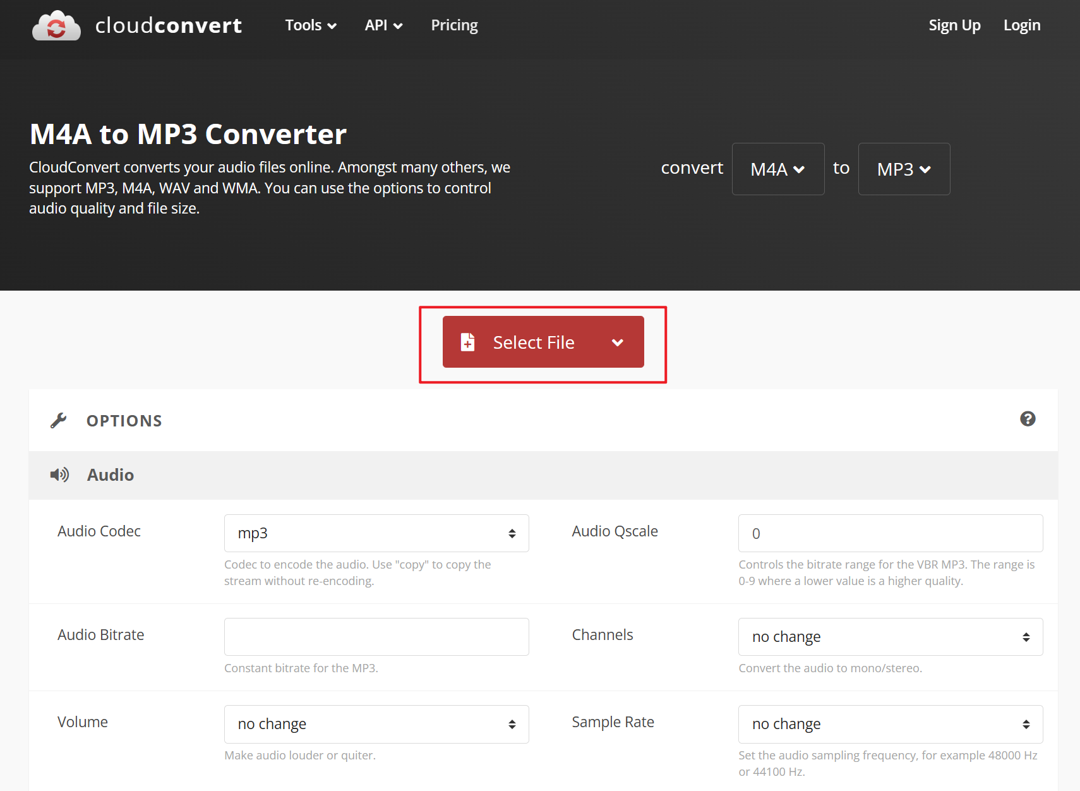Viewport: 1080px width, 791px height.
Task: Open the Volume dropdown
Action: (376, 724)
